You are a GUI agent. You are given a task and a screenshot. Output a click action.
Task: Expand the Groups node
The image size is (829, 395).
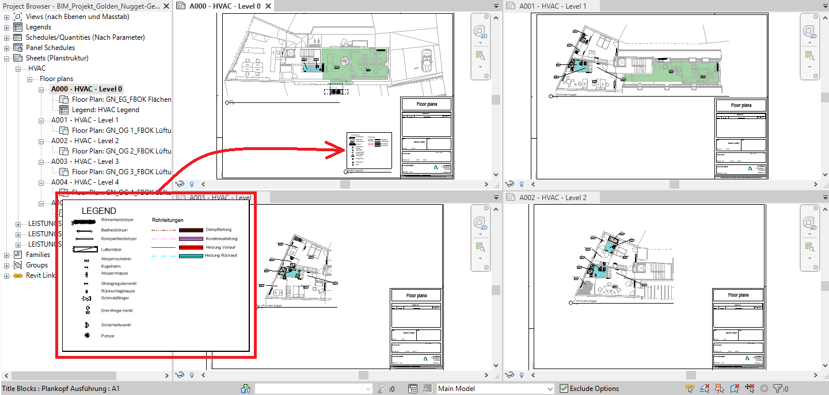point(7,265)
